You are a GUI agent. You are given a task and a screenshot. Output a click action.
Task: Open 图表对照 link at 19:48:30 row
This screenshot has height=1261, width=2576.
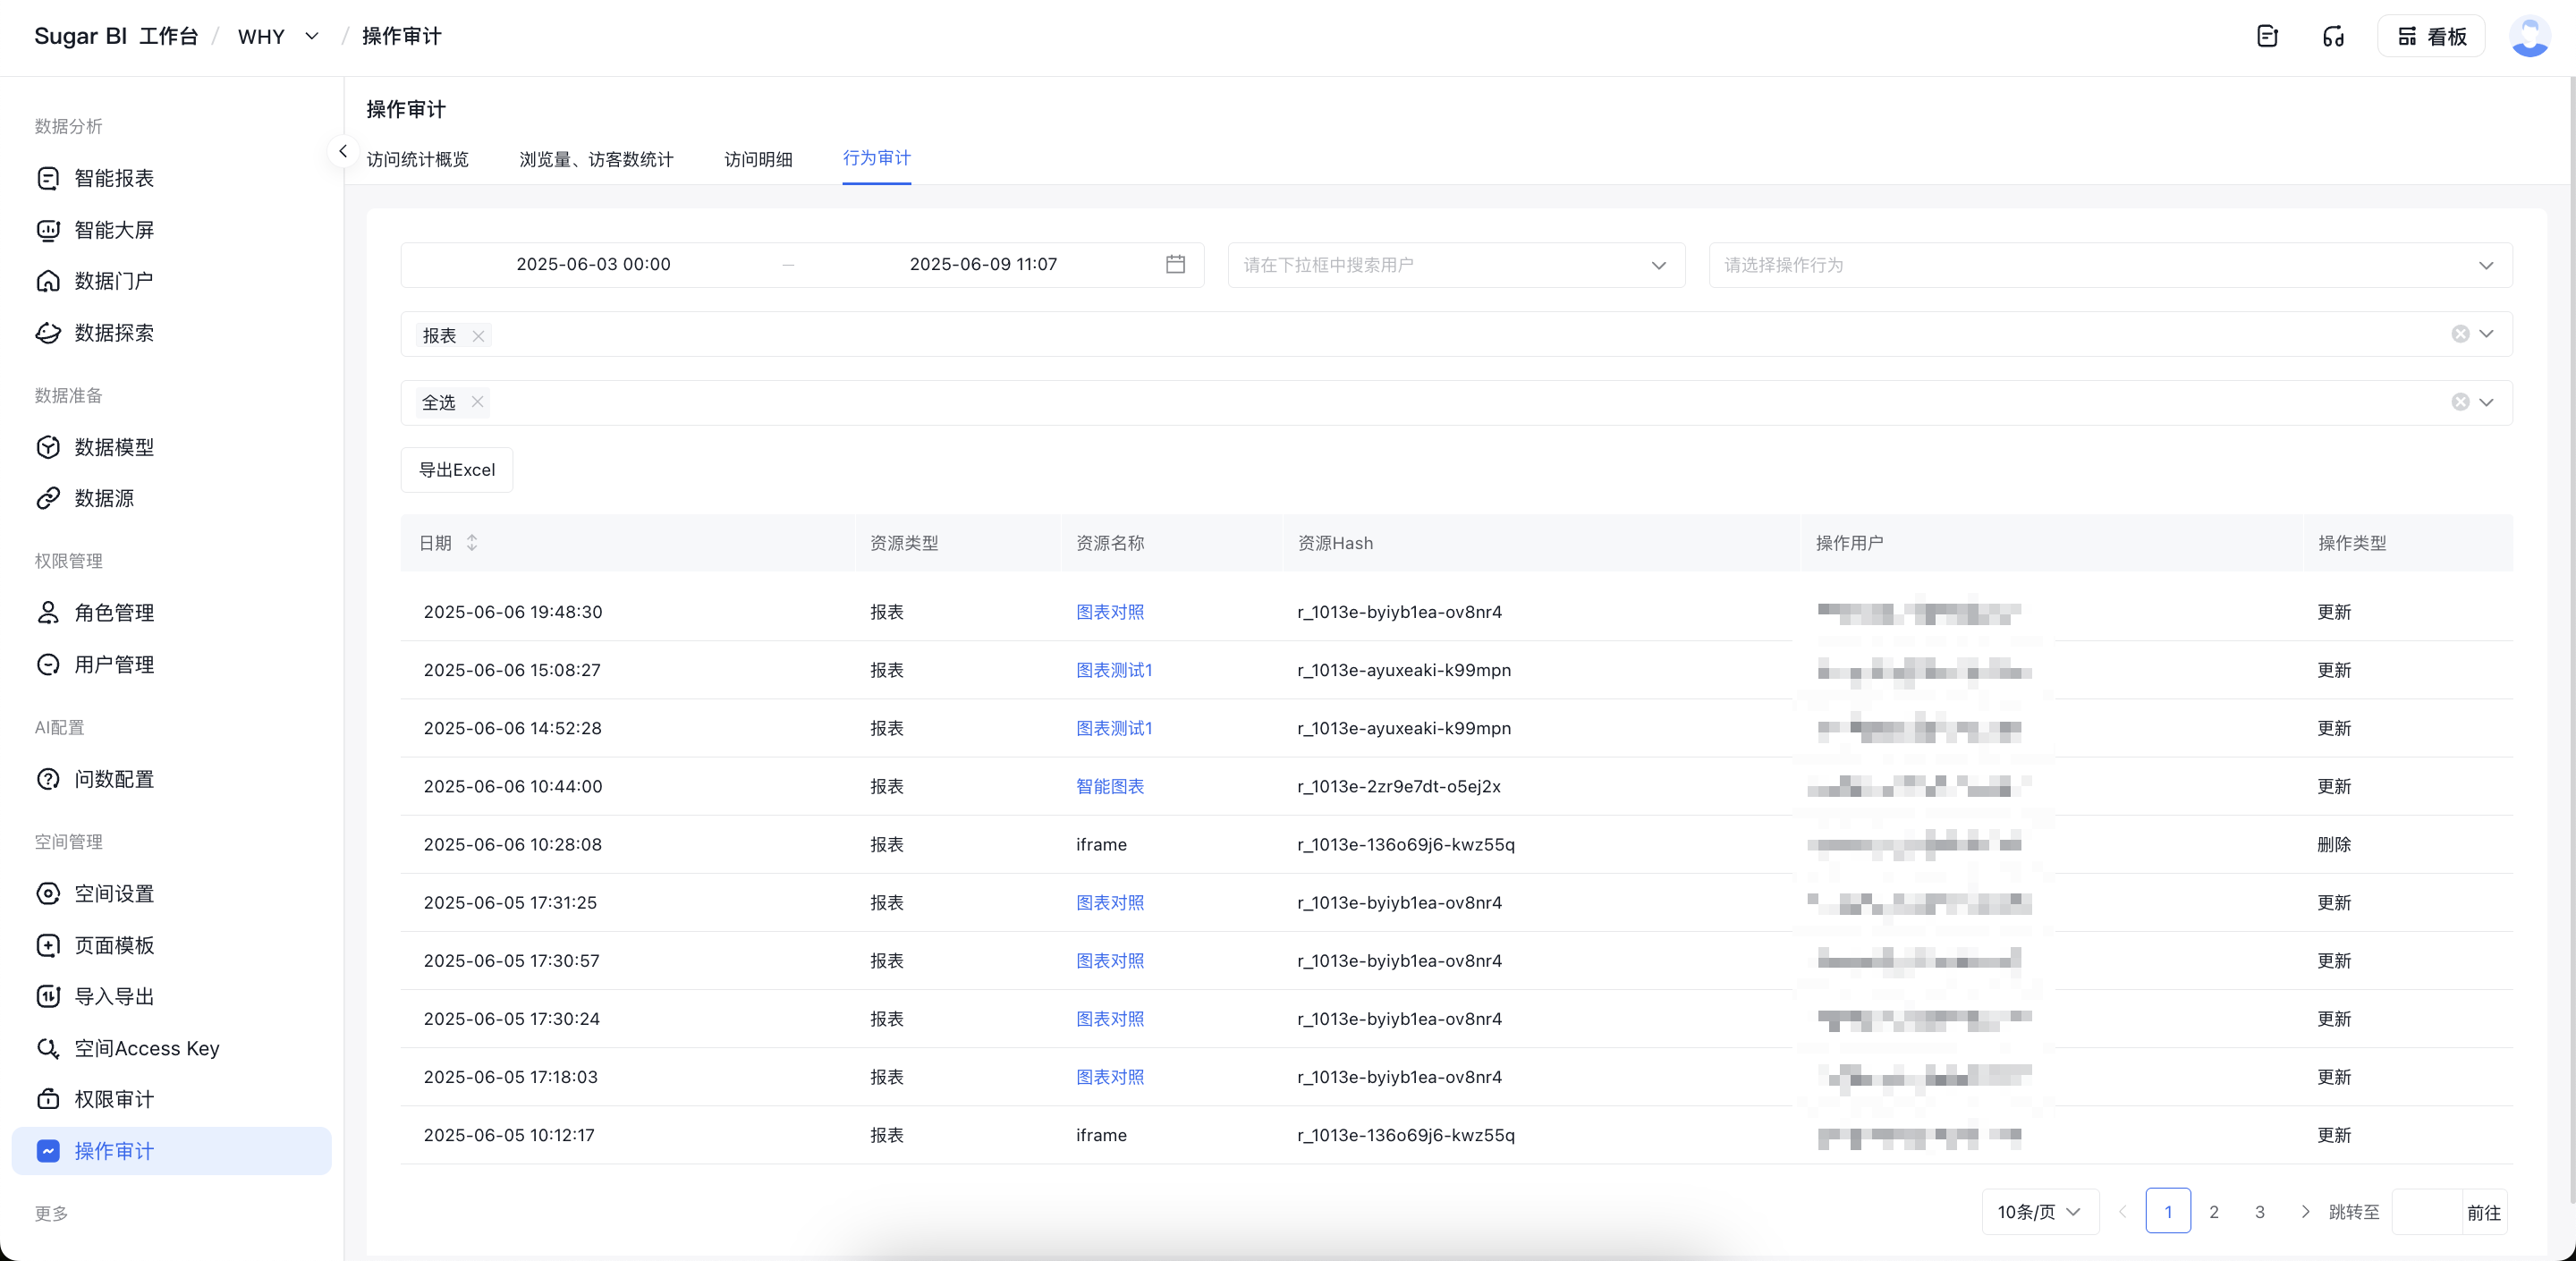pyautogui.click(x=1109, y=612)
